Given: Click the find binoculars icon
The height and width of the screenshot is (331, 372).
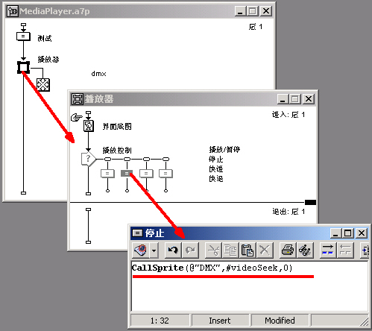Looking at the screenshot, I should [305, 250].
